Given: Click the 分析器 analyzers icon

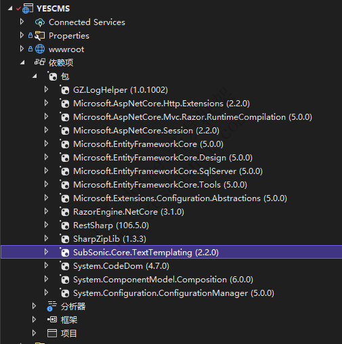Looking at the screenshot, I should (x=52, y=306).
